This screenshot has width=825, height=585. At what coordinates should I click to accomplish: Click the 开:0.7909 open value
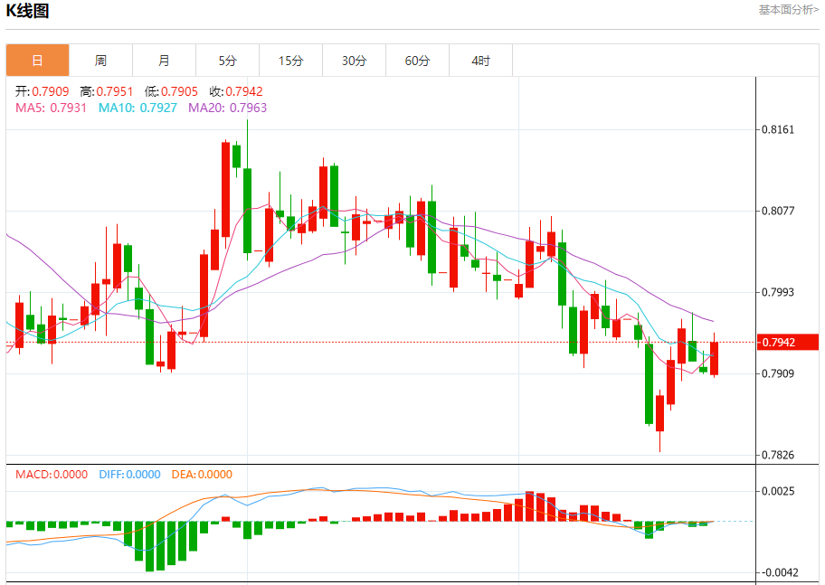[43, 91]
